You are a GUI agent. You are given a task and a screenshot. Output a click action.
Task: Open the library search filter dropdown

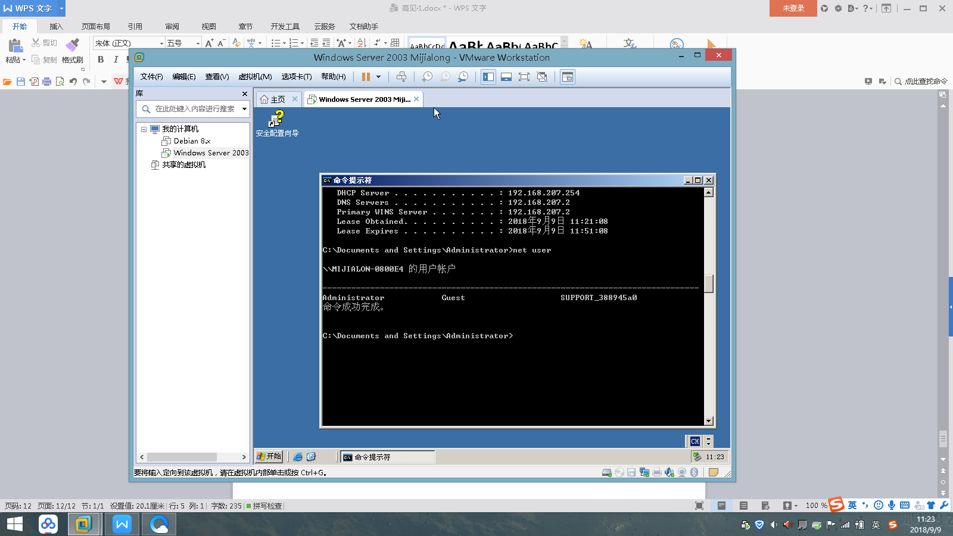point(244,109)
